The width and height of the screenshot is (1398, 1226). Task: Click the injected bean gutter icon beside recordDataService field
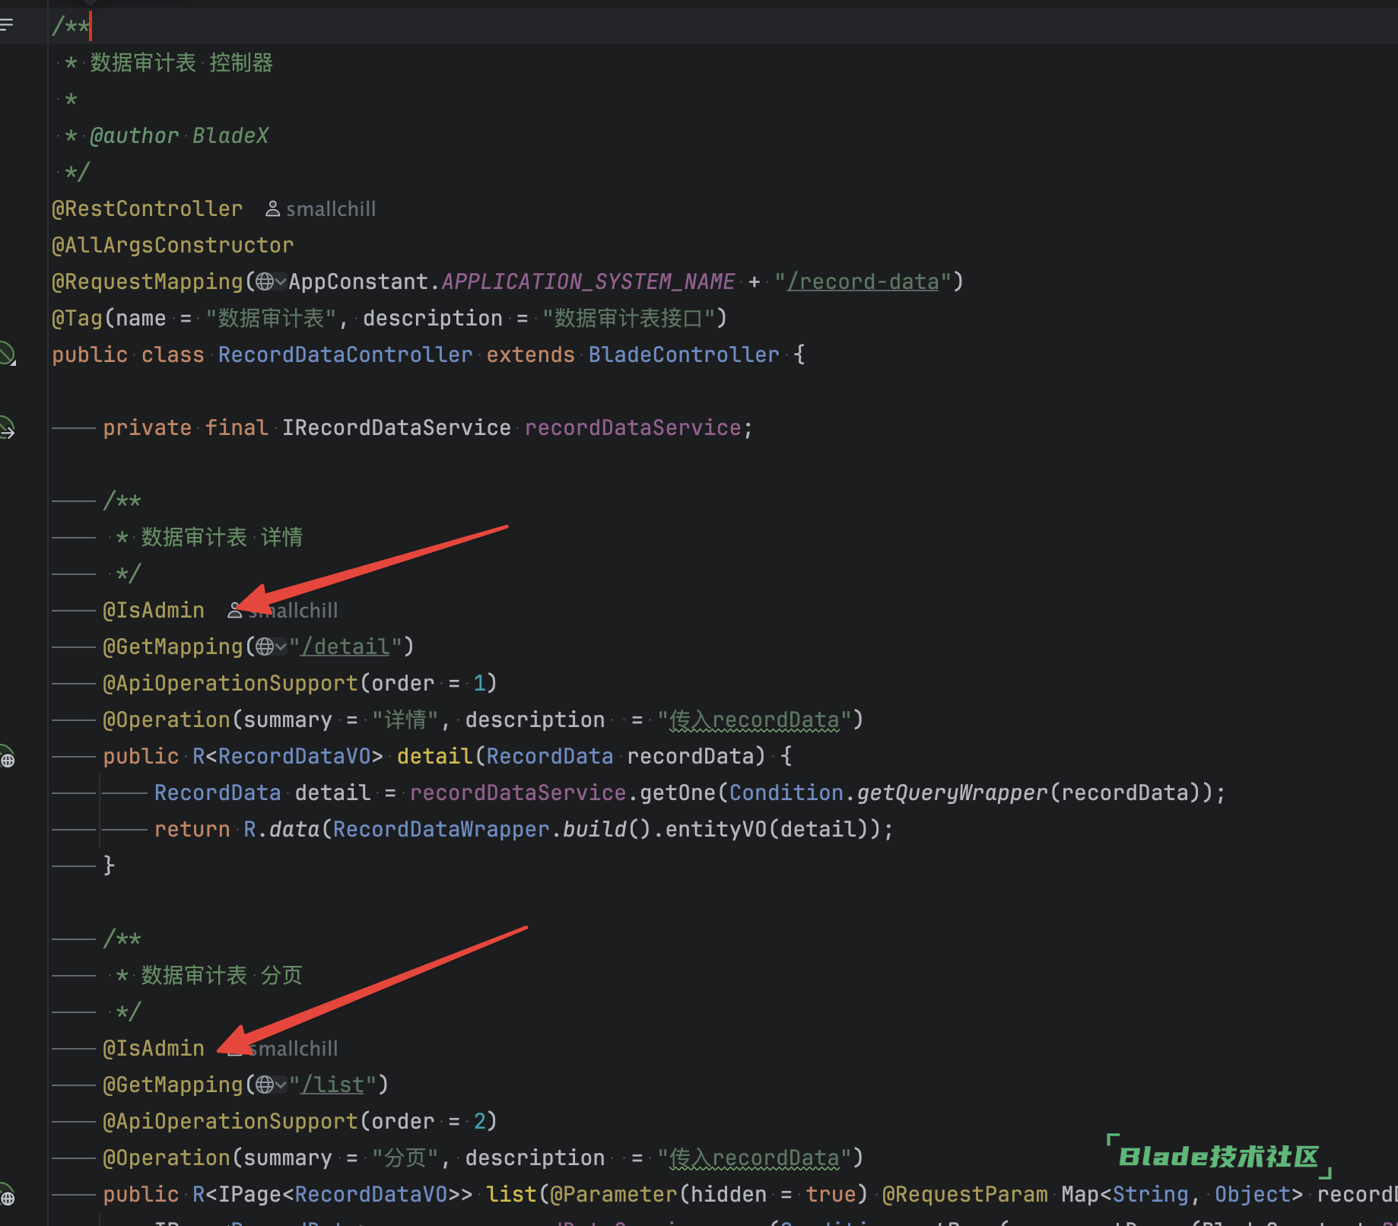tap(7, 428)
